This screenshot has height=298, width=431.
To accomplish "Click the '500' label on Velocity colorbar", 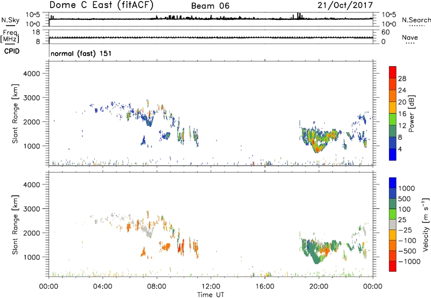I will 404,199.
